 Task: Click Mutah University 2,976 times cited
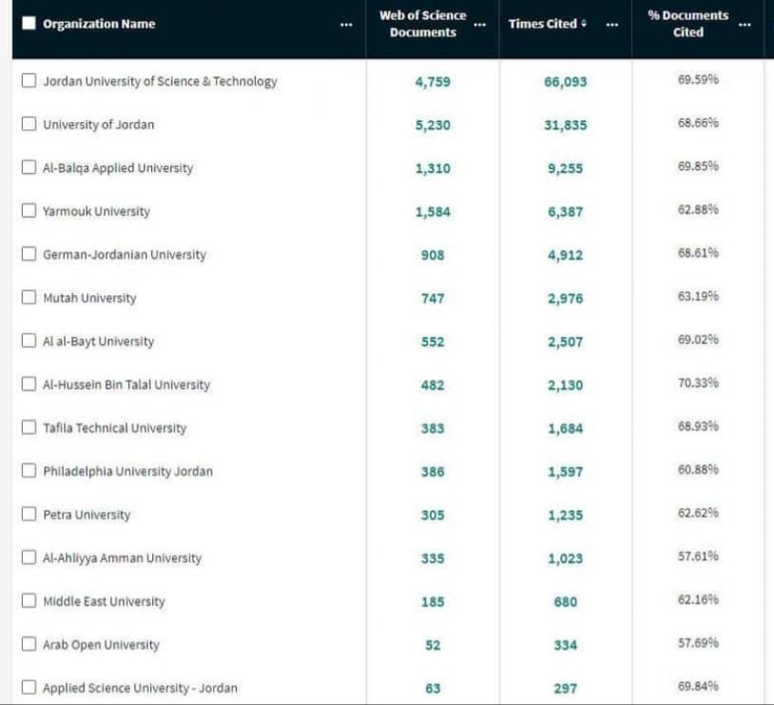pyautogui.click(x=565, y=299)
